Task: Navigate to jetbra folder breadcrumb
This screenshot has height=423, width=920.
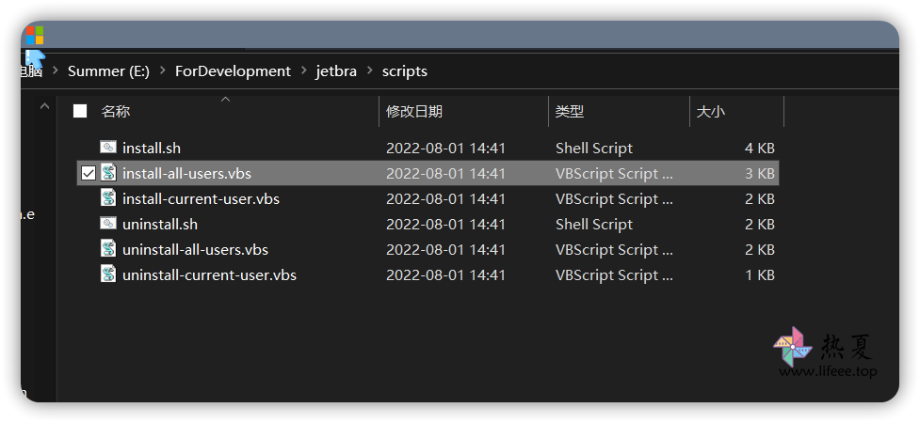Action: [336, 71]
